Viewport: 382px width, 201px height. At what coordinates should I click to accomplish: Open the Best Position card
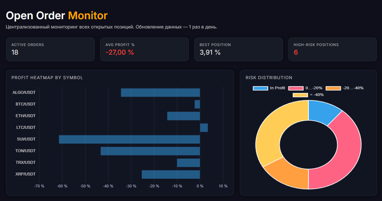tap(239, 49)
